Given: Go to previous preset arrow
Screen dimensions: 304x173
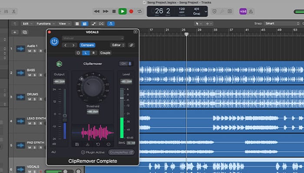Looking at the screenshot, I should coord(66,45).
